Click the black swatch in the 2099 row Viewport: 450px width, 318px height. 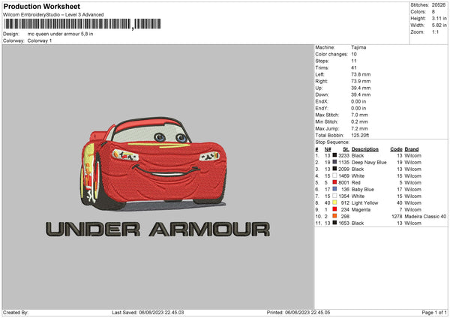click(334, 169)
